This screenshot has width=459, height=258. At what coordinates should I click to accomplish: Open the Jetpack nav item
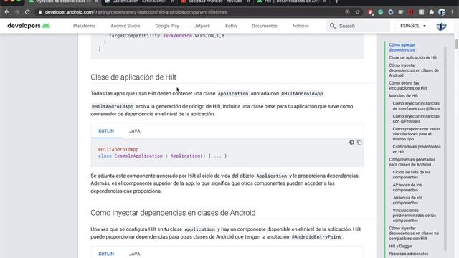[202, 26]
